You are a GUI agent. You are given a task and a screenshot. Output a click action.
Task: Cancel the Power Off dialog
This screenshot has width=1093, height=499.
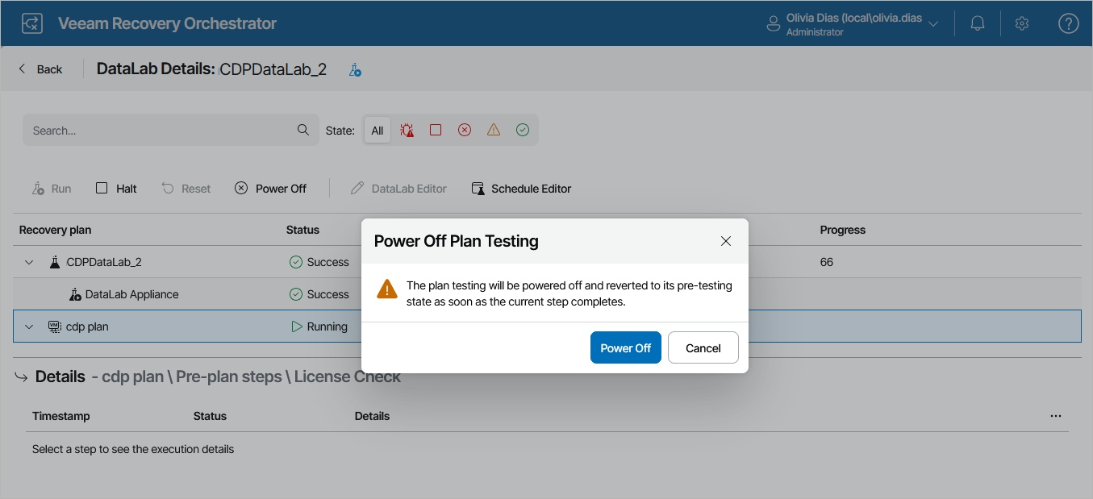pyautogui.click(x=703, y=347)
